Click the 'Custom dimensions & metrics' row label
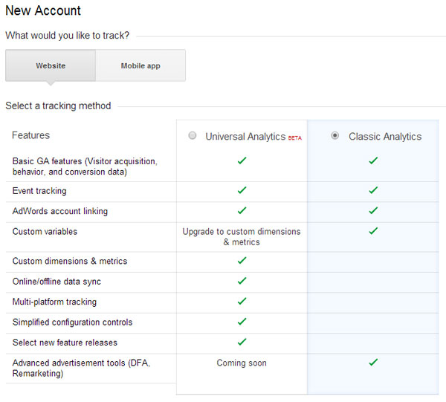The width and height of the screenshot is (446, 402). coord(70,261)
